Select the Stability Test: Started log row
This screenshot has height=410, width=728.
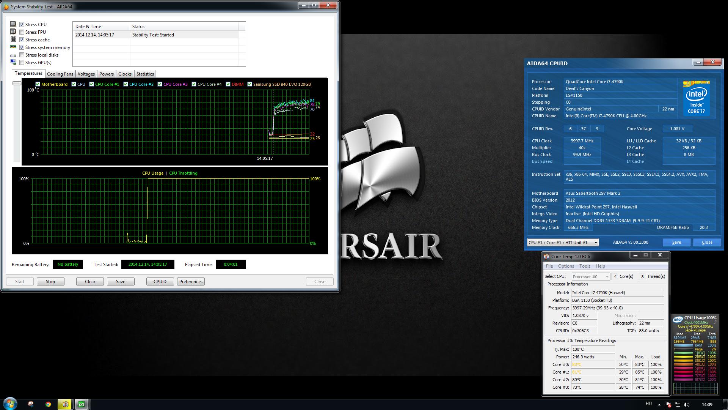click(156, 35)
